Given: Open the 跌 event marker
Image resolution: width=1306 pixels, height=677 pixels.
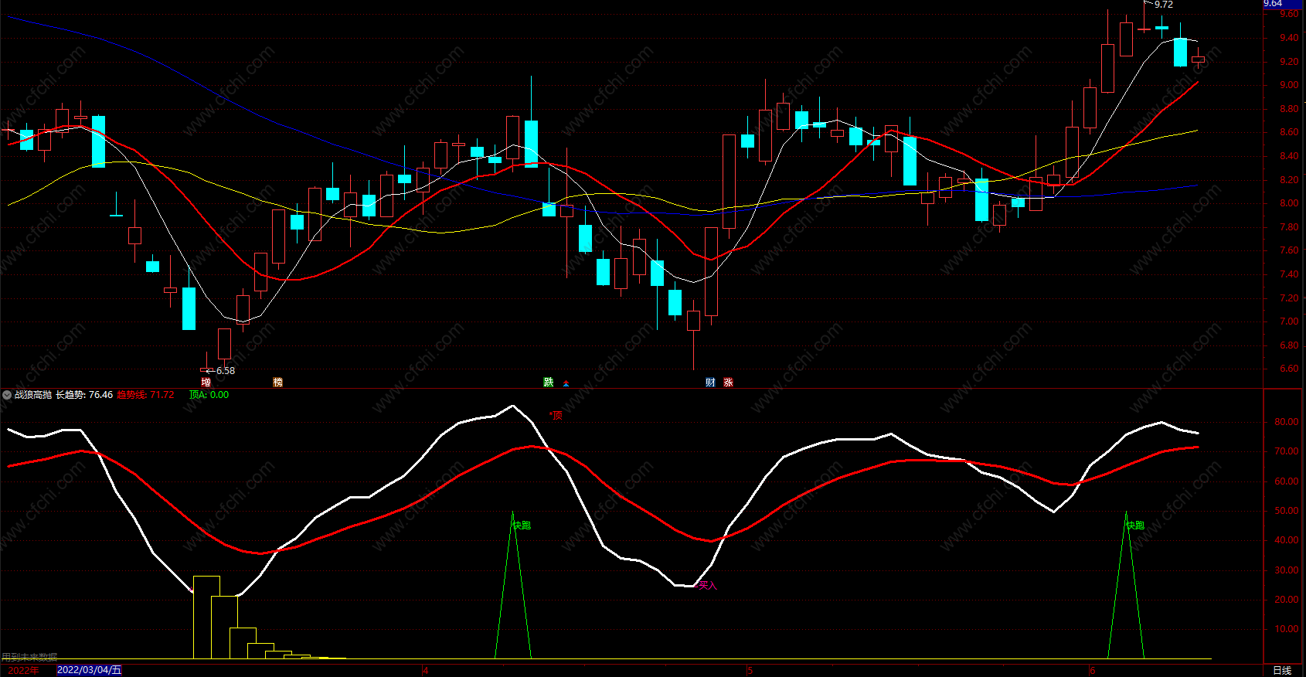Looking at the screenshot, I should coord(549,383).
